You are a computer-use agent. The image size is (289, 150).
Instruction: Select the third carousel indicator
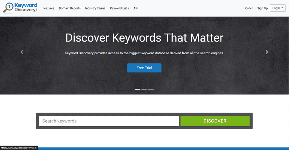pyautogui.click(x=151, y=89)
